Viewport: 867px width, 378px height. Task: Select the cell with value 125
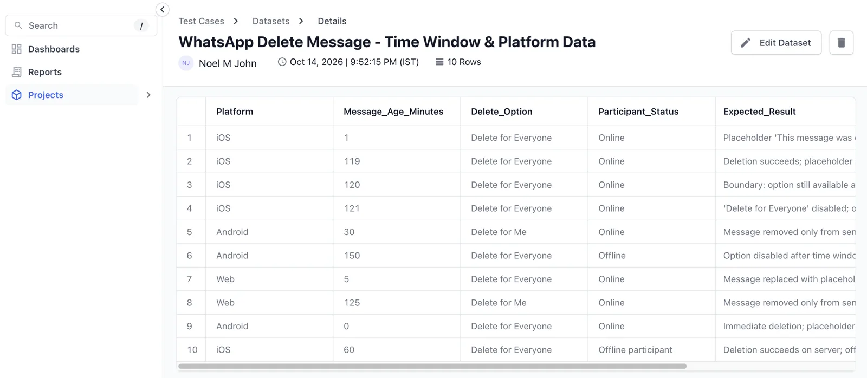coord(397,303)
